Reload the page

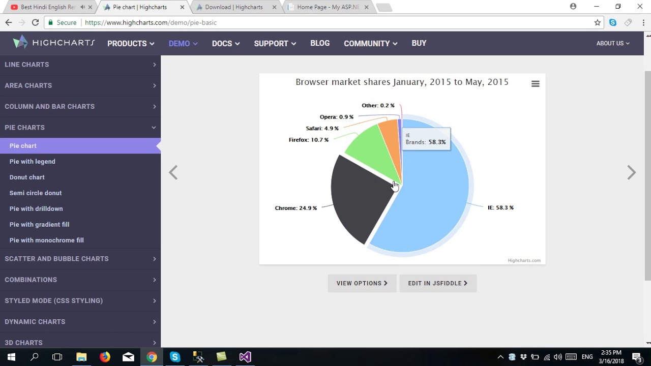[35, 22]
